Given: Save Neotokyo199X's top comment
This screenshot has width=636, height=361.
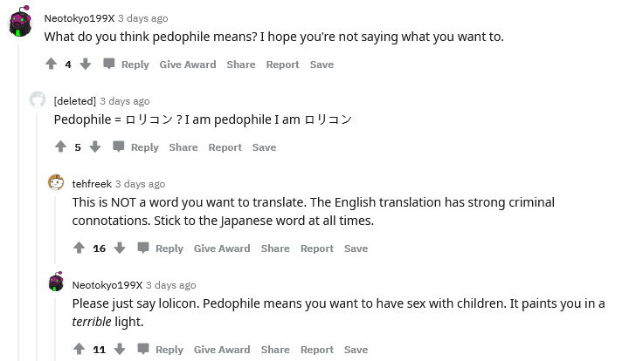Looking at the screenshot, I should point(321,65).
